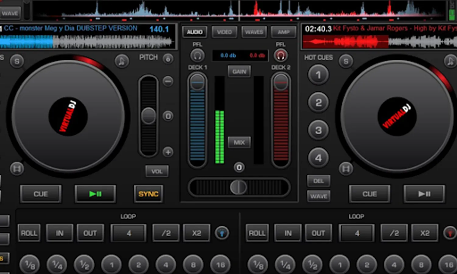Switch to the WAVES tab
457x274 pixels.
(x=254, y=32)
